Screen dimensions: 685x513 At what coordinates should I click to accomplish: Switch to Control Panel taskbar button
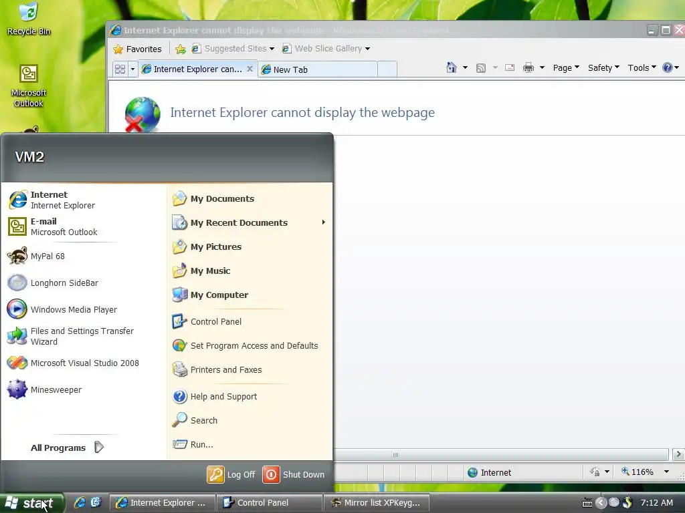click(269, 503)
